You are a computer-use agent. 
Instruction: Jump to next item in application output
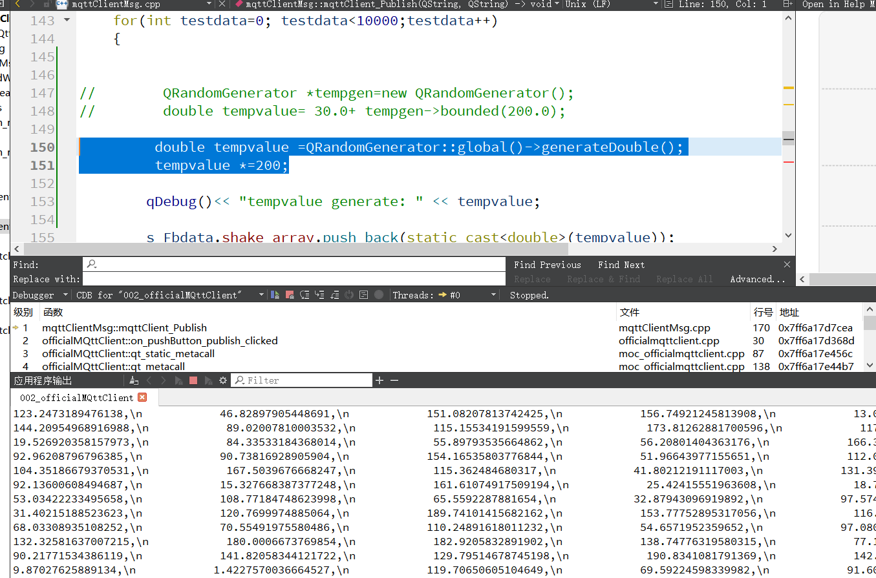point(164,380)
